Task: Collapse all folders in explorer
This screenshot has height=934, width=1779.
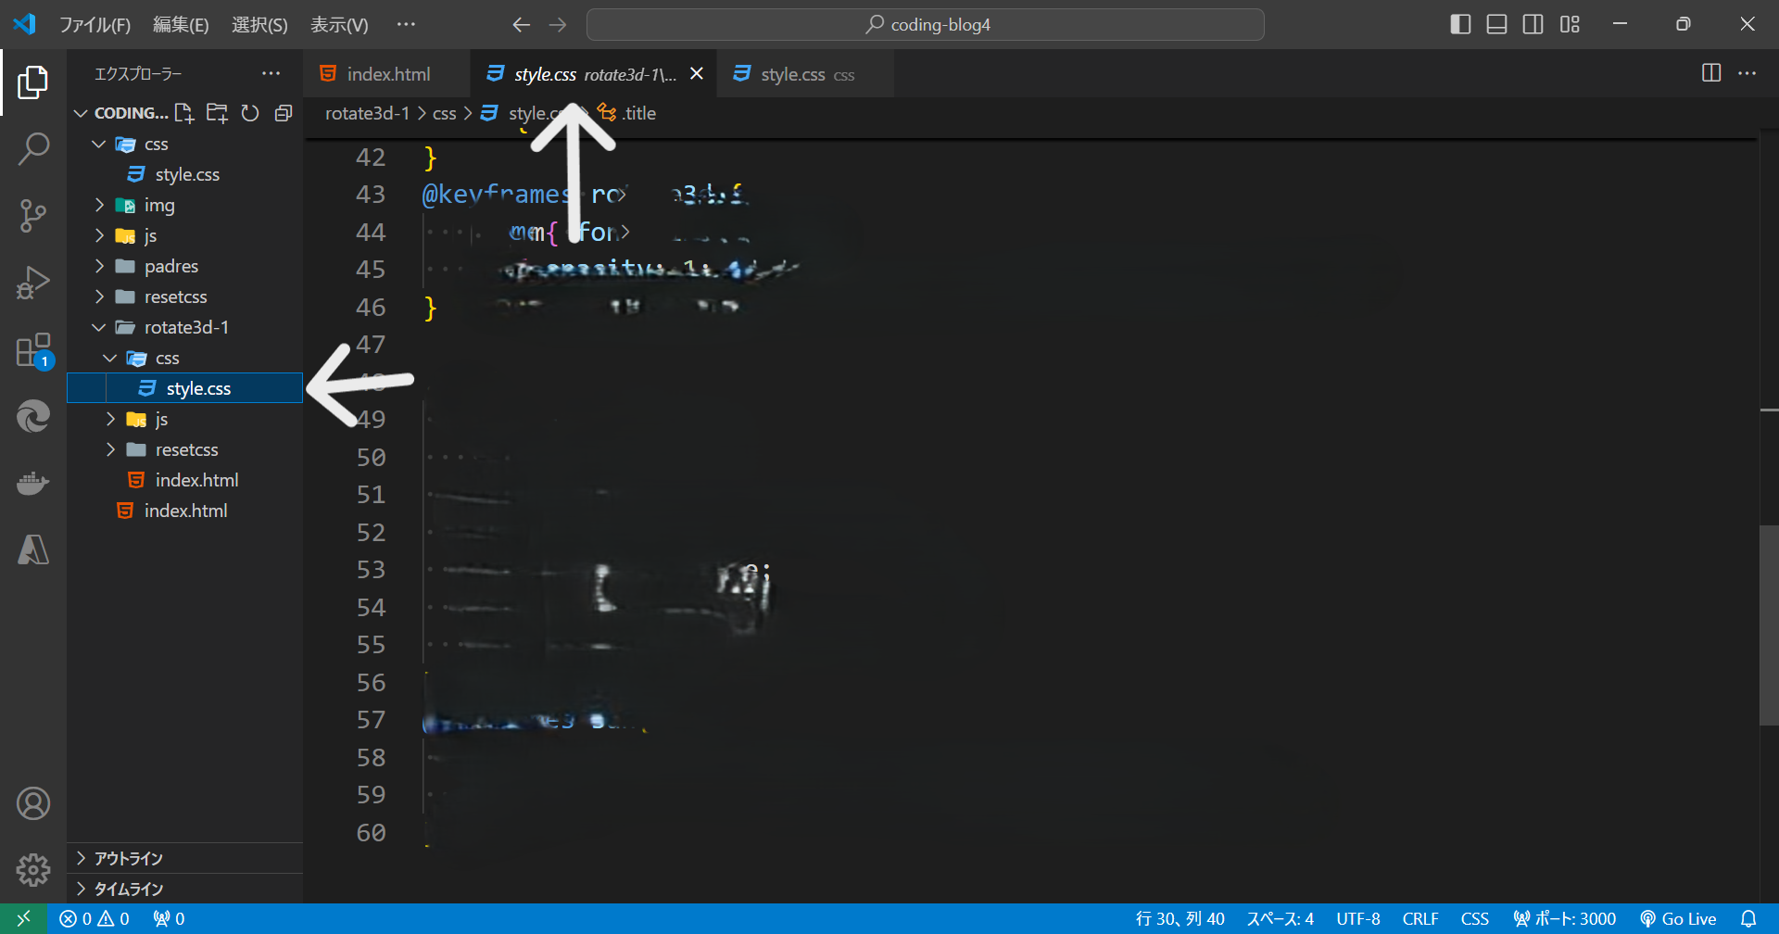Action: [x=284, y=113]
